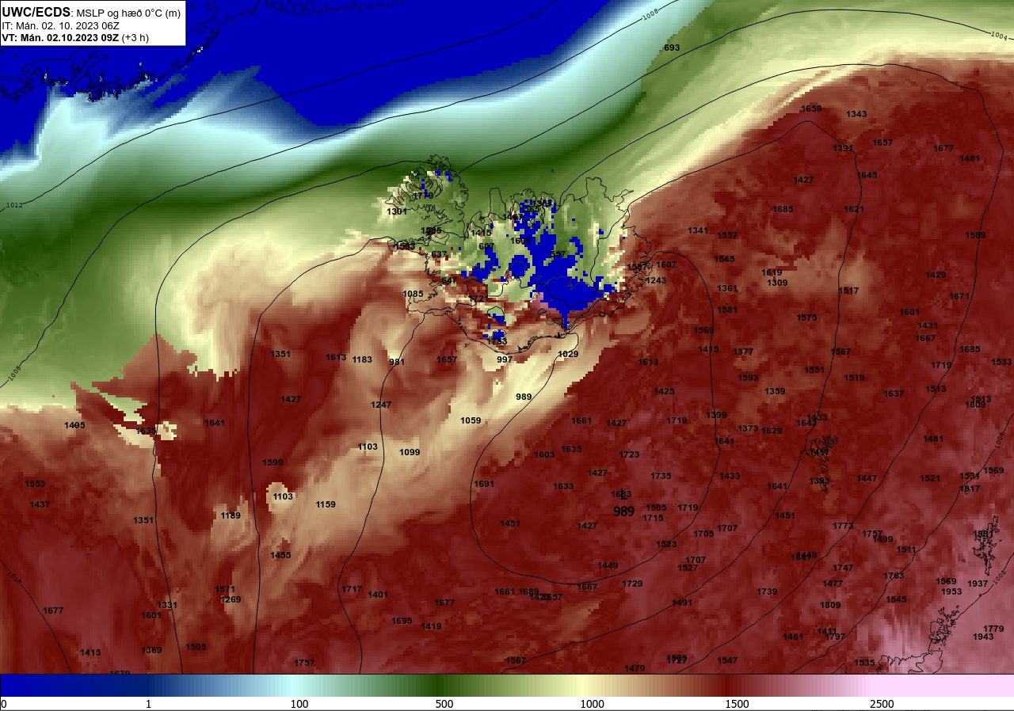
Task: Select the 981 value on the map
Action: (x=397, y=362)
